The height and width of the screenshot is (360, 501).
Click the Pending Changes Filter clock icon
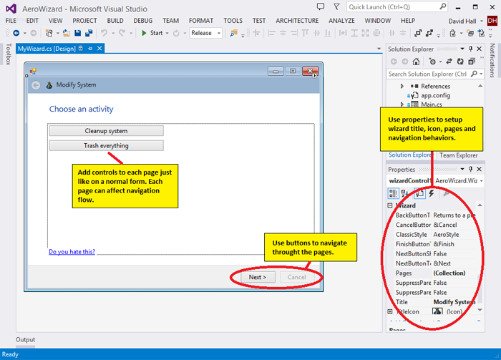[432, 62]
